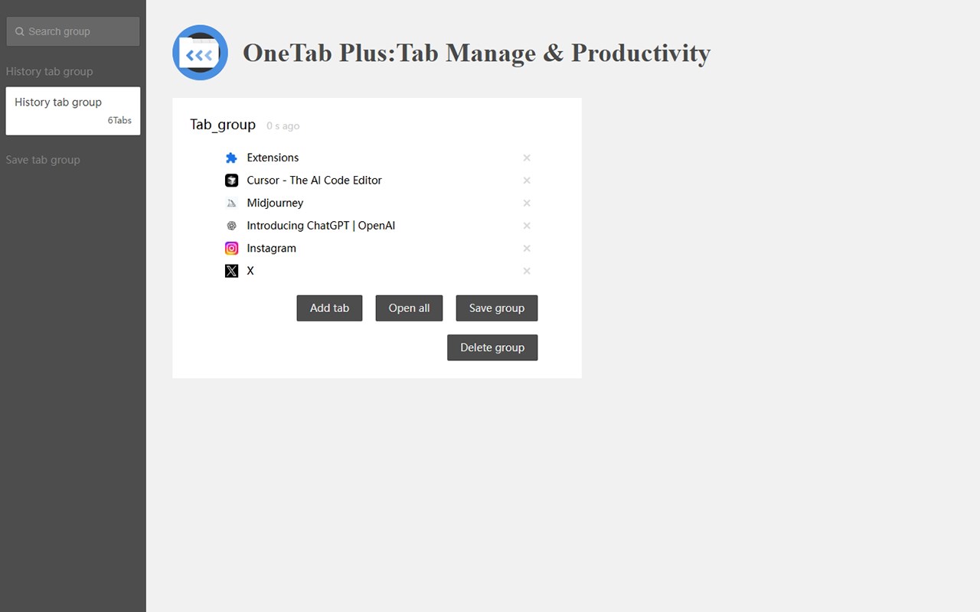Select the History tab group card
The height and width of the screenshot is (612, 980).
tap(73, 111)
